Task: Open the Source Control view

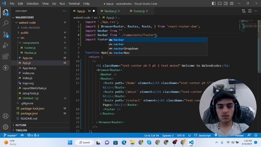Action: coord(5,34)
